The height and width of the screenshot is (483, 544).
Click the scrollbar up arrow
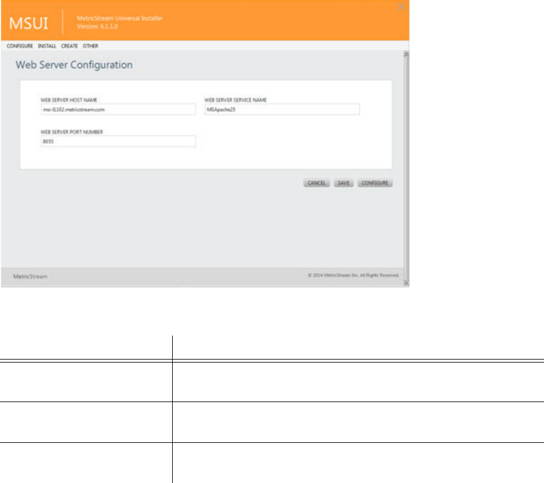406,54
